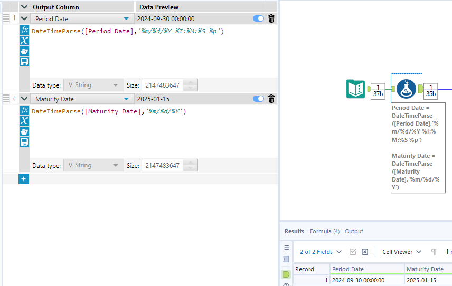This screenshot has width=452, height=286.
Task: Open functions list for Period Date expression
Action: pos(24,30)
